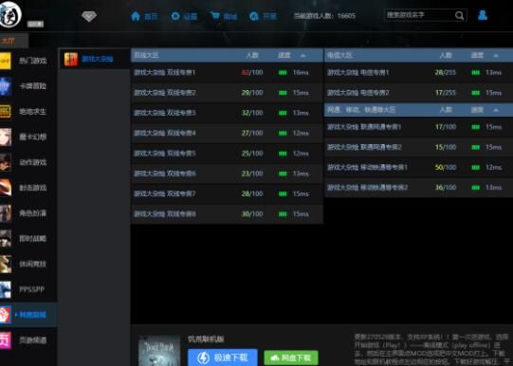
Task: Join room 游戏大杂烩 联通网通专房2
Action: coord(418,147)
